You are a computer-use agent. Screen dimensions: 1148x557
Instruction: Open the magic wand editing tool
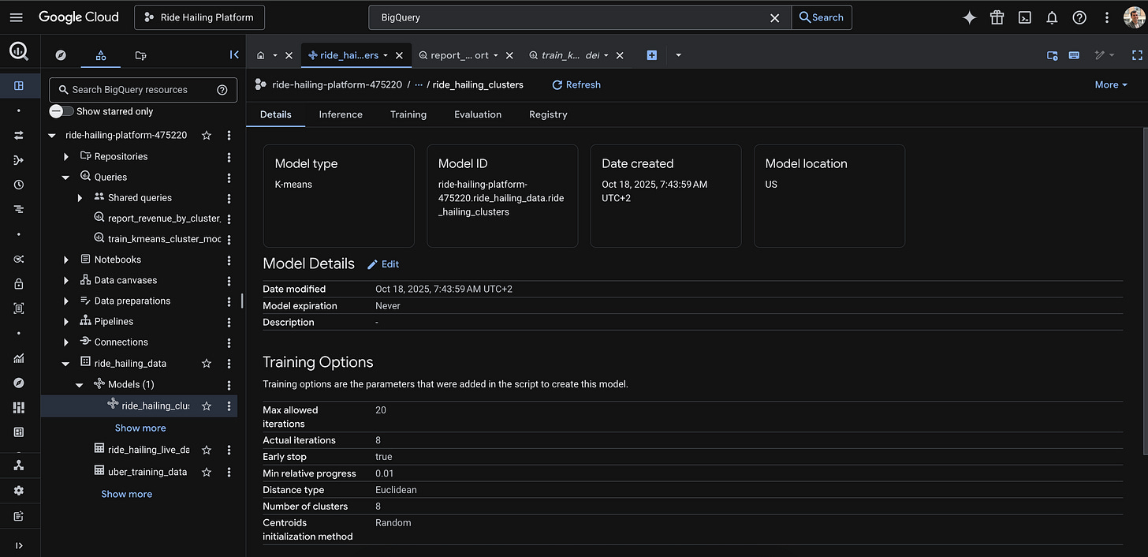[1101, 54]
